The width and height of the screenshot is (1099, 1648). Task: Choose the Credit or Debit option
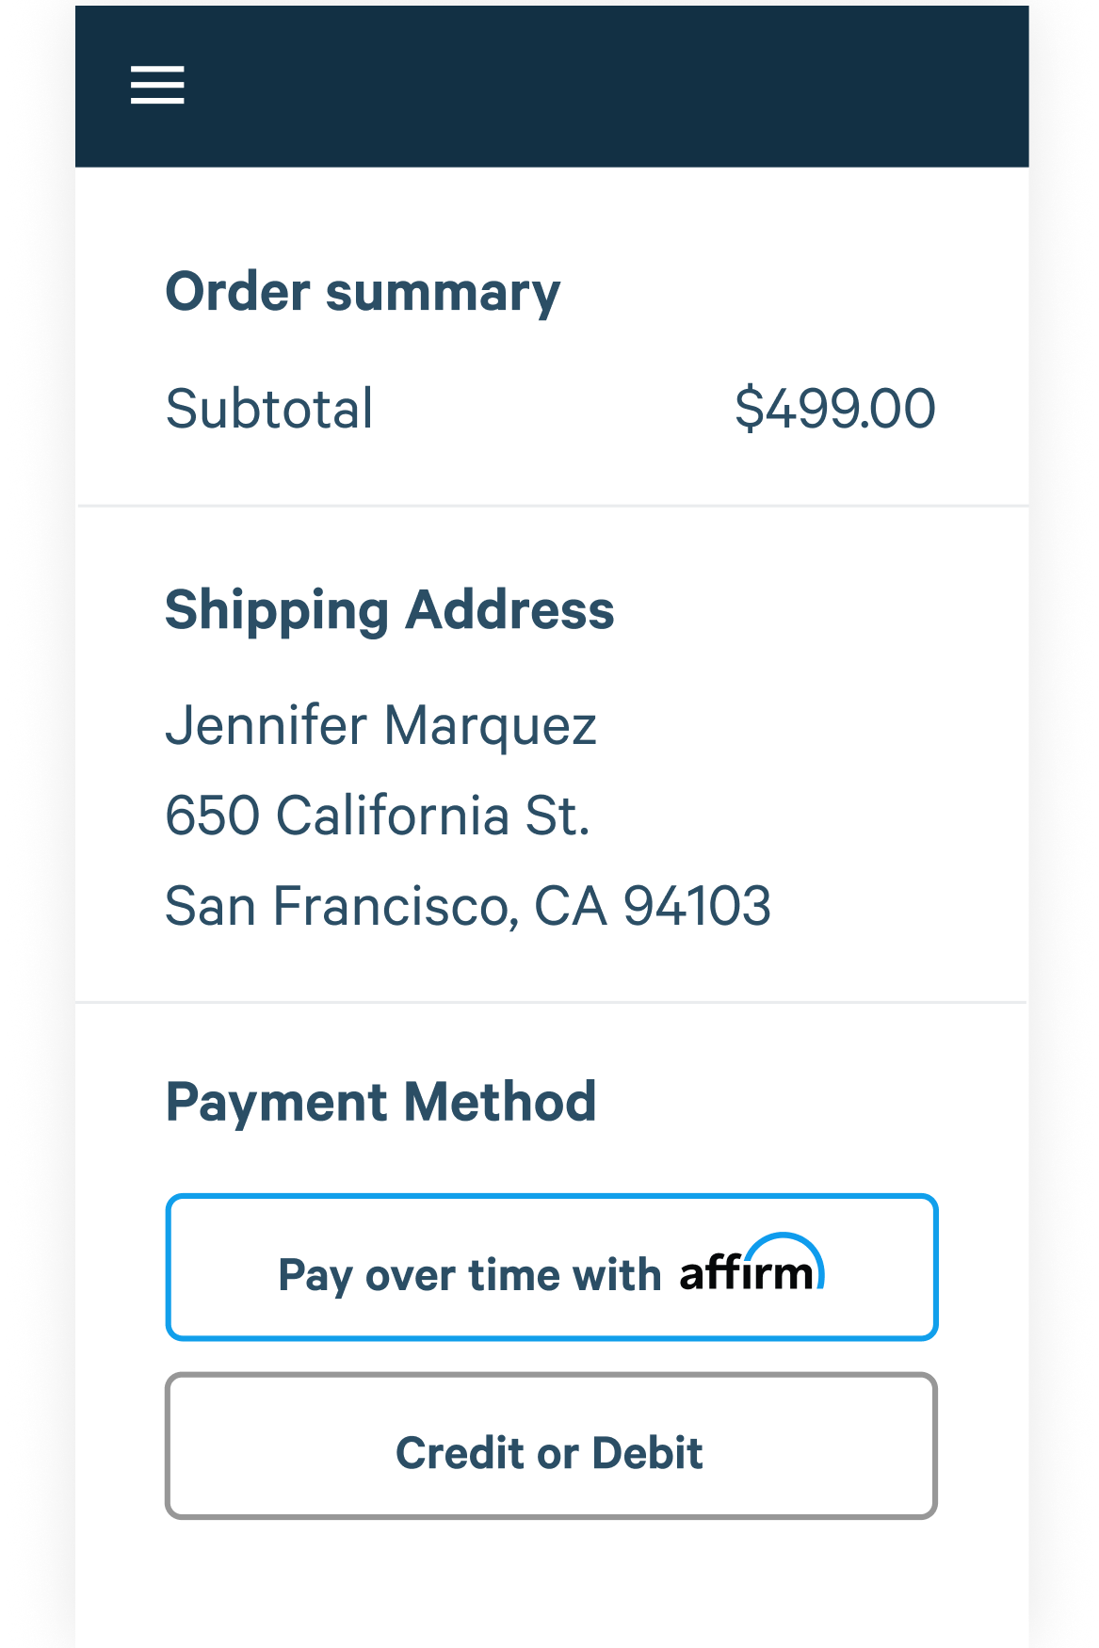[x=552, y=1446]
